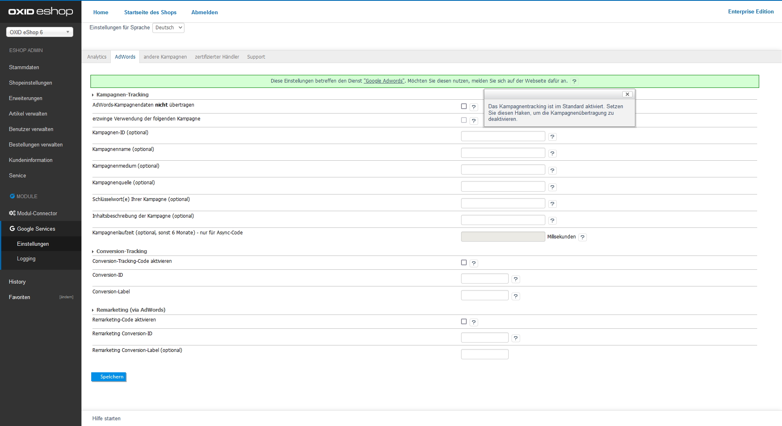Enable Remarketing-Code aktivieren checkbox
The image size is (782, 426).
(x=464, y=321)
